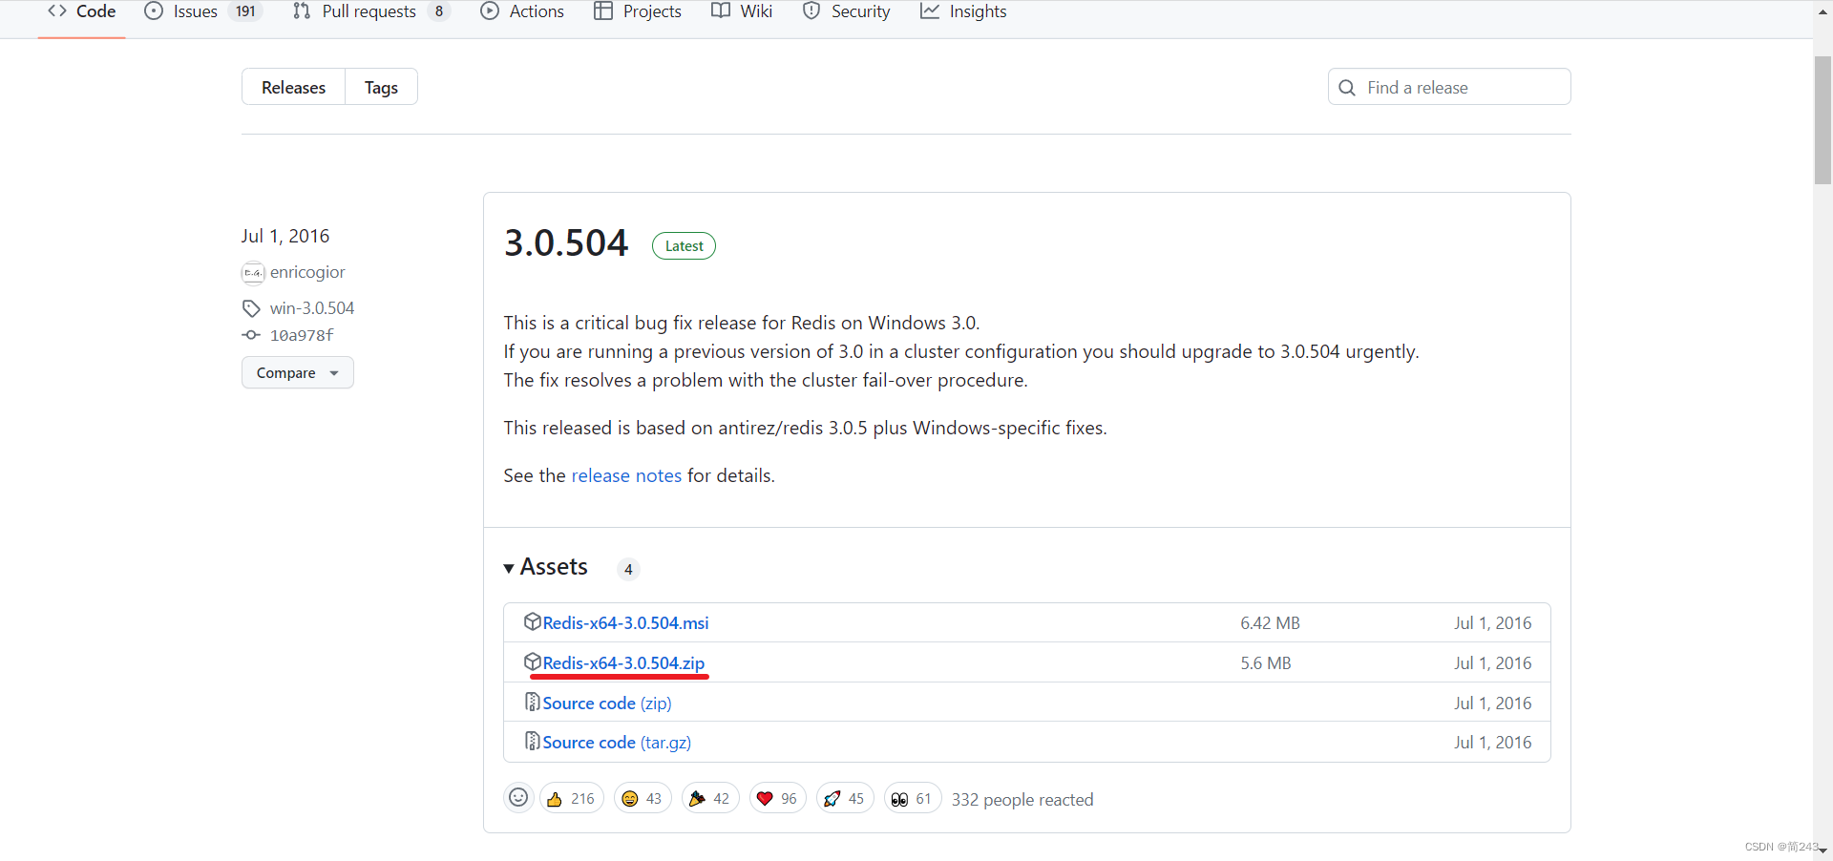Toggle the rocket reaction 45
The height and width of the screenshot is (861, 1833).
[845, 798]
